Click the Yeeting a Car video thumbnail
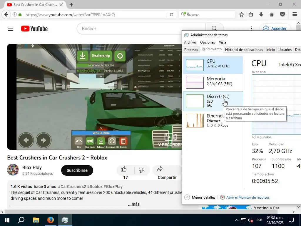301x226 pixels. pyautogui.click(x=227, y=207)
